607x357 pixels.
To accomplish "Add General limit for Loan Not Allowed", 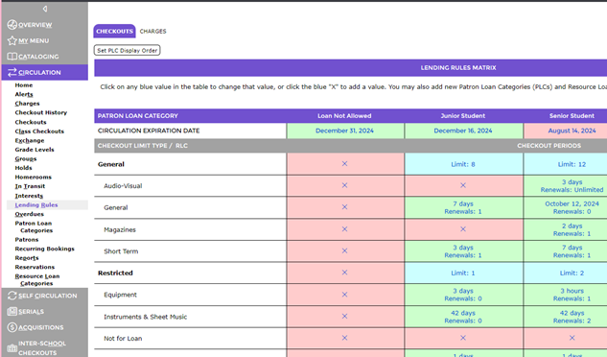I will [344, 163].
